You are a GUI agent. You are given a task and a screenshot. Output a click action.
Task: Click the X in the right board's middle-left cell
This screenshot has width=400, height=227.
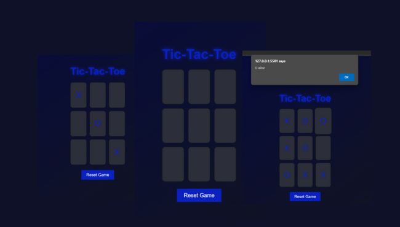(x=287, y=148)
